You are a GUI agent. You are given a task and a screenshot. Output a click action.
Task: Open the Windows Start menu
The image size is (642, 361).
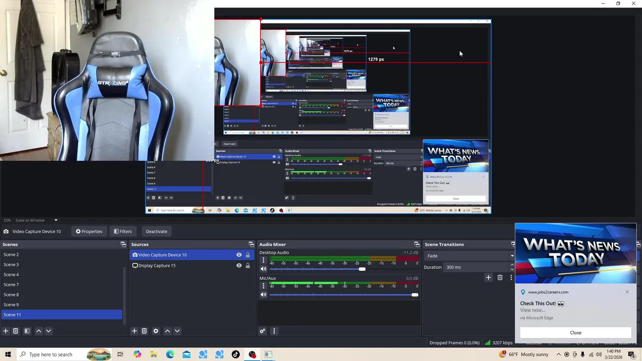pos(8,354)
